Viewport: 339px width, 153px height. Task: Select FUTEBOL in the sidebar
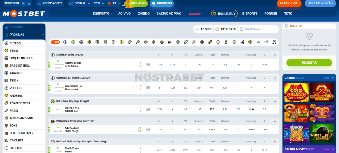(x=24, y=43)
